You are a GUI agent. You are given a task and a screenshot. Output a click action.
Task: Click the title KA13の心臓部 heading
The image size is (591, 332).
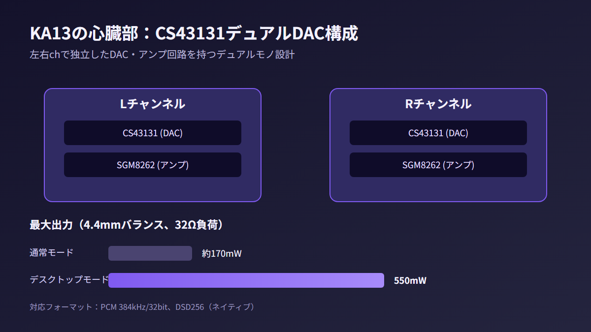[x=194, y=33]
